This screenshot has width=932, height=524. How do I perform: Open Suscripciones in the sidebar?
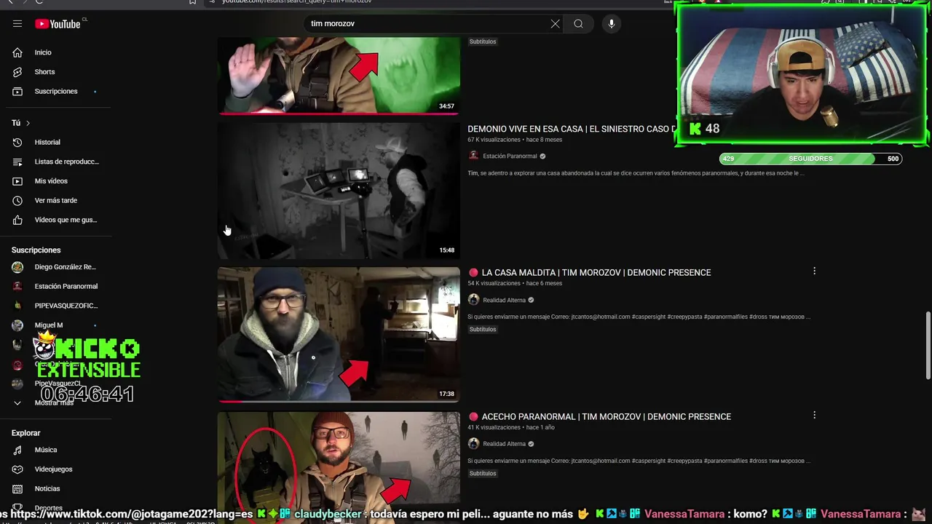click(x=55, y=91)
